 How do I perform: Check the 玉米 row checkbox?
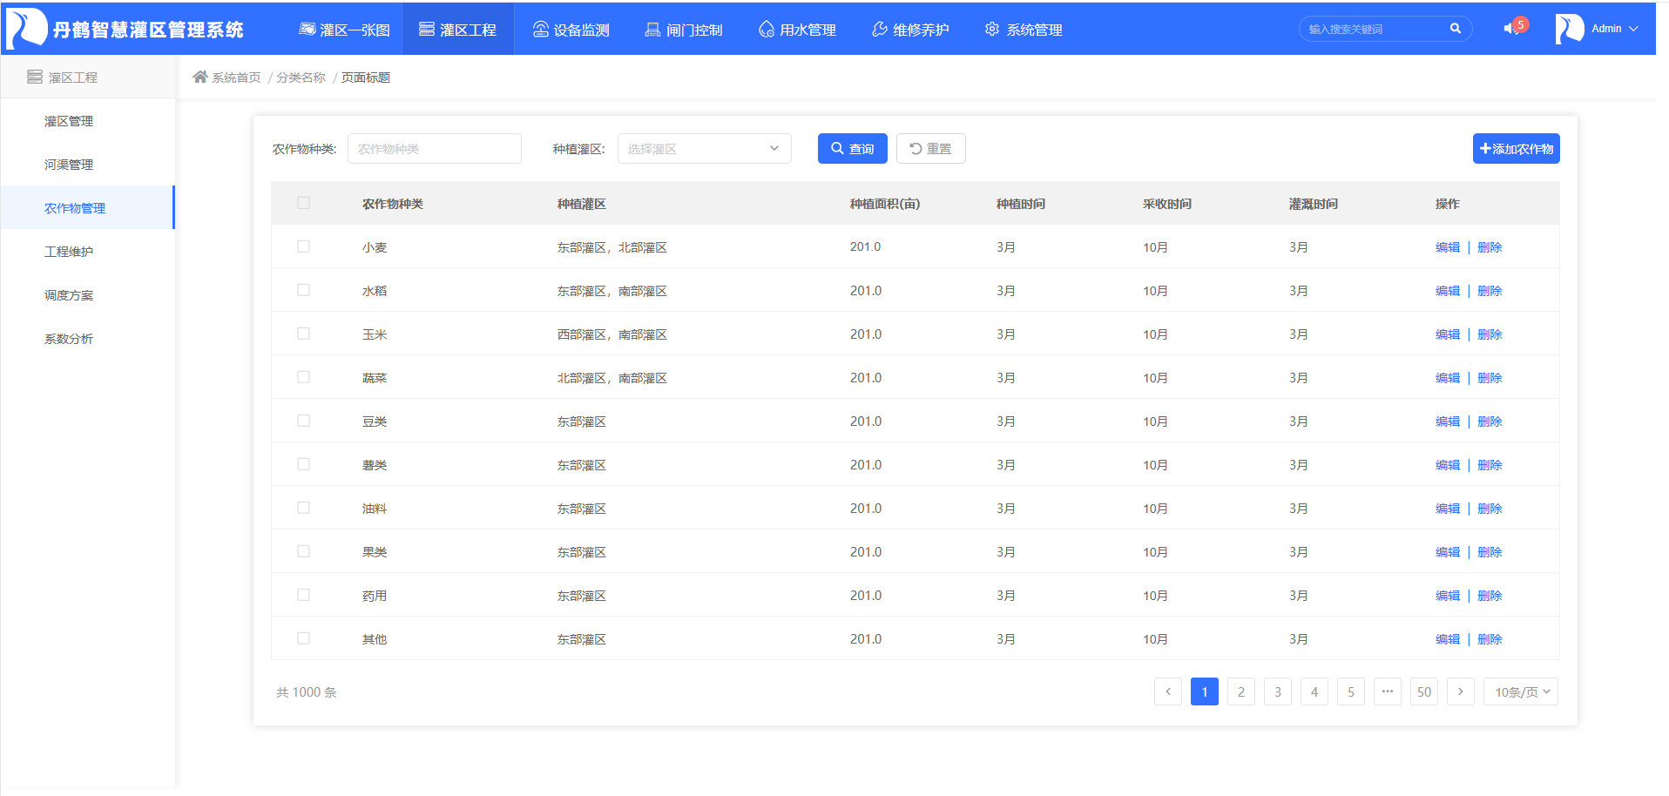tap(303, 334)
